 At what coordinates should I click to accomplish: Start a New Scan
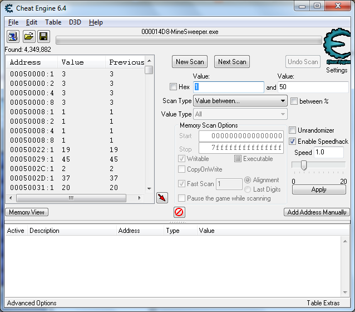190,62
